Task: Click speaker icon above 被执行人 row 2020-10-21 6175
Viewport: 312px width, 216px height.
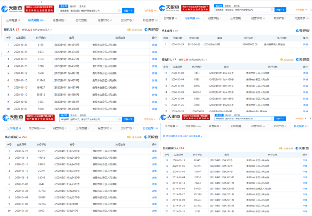Action: (x=129, y=30)
